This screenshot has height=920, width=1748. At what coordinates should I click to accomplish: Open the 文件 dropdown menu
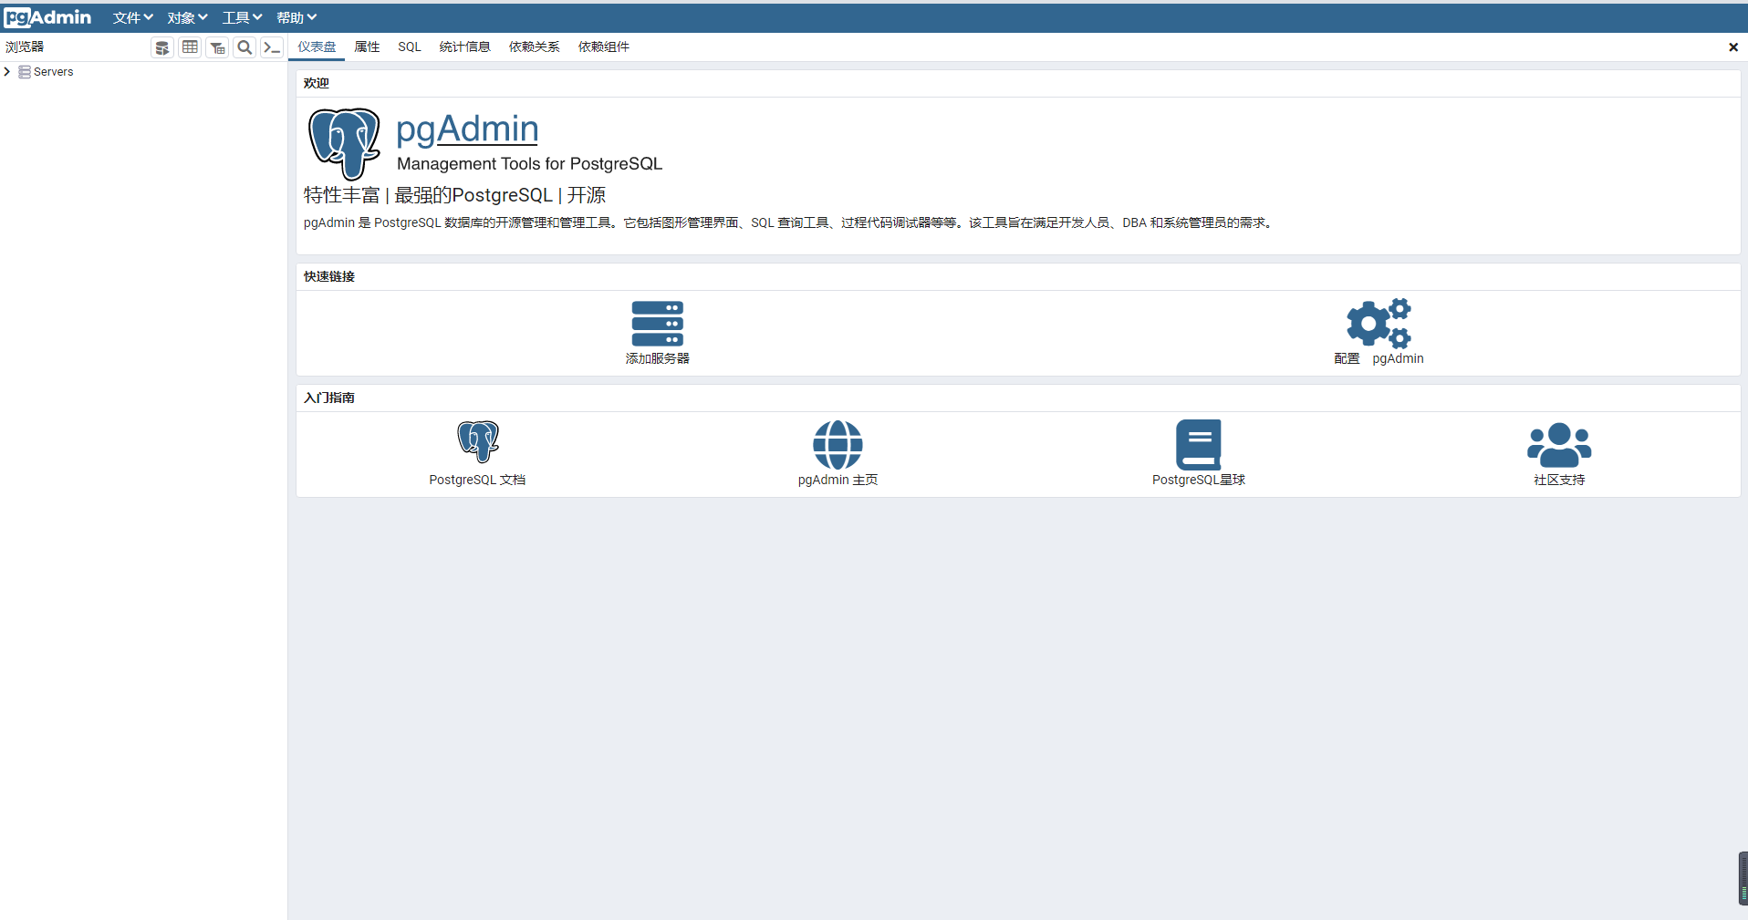[x=132, y=17]
